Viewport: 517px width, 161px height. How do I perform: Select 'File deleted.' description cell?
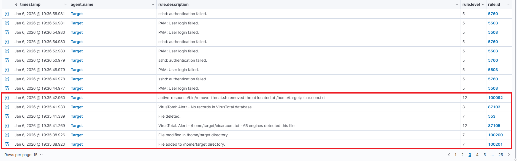[x=308, y=116]
